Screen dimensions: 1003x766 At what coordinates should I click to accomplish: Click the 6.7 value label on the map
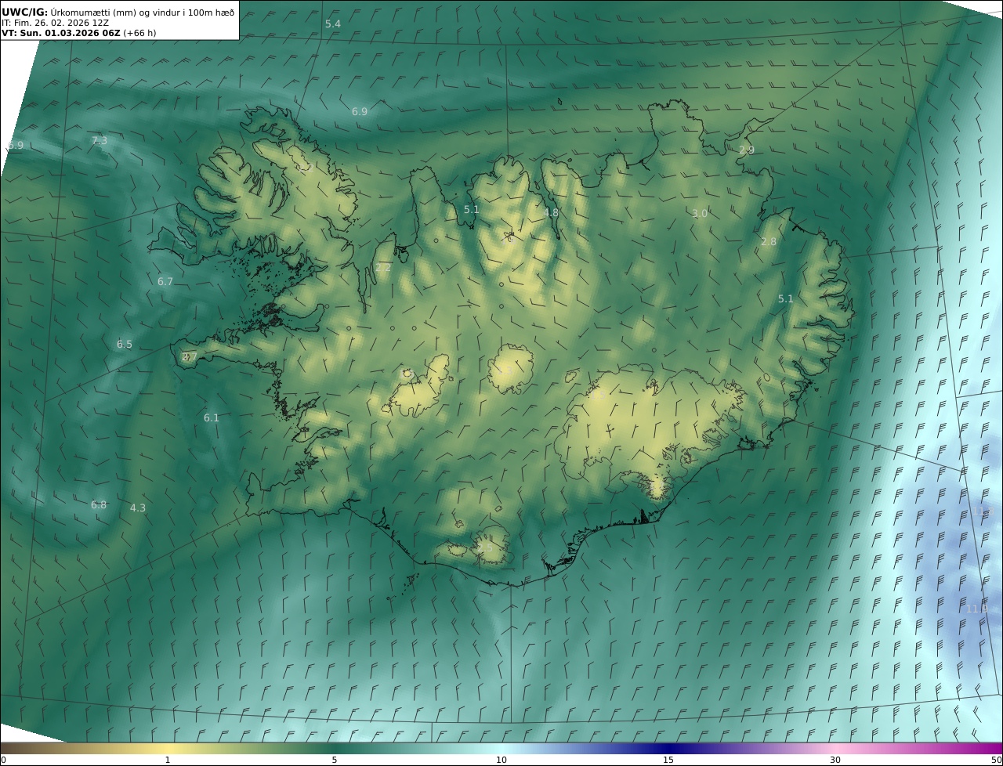click(165, 282)
